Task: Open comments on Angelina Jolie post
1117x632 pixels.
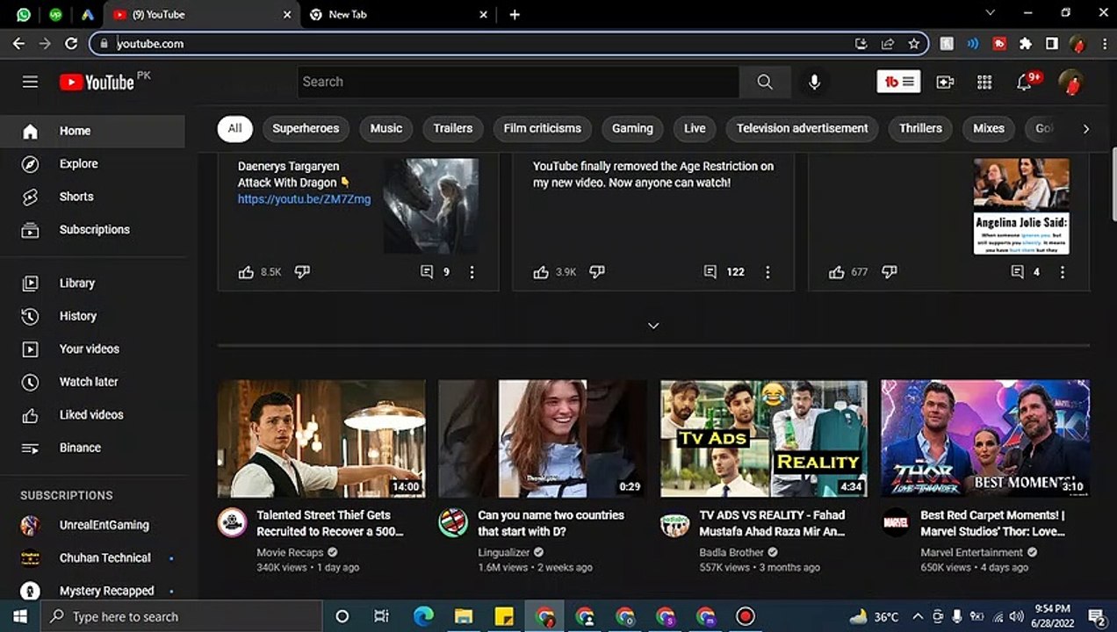Action: pyautogui.click(x=1018, y=272)
